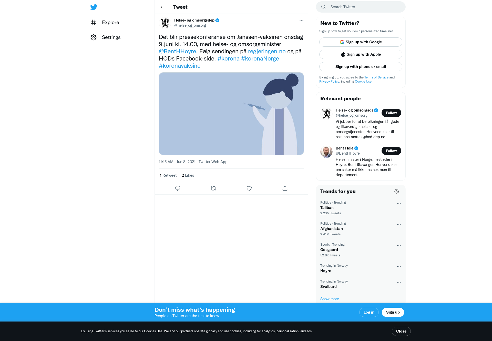
Task: Go back using the arrow icon
Action: (162, 7)
